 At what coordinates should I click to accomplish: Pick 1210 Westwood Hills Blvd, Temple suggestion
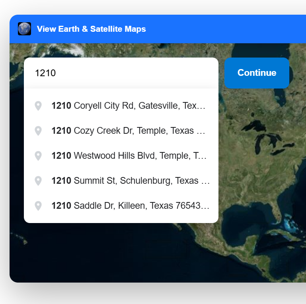(x=121, y=156)
